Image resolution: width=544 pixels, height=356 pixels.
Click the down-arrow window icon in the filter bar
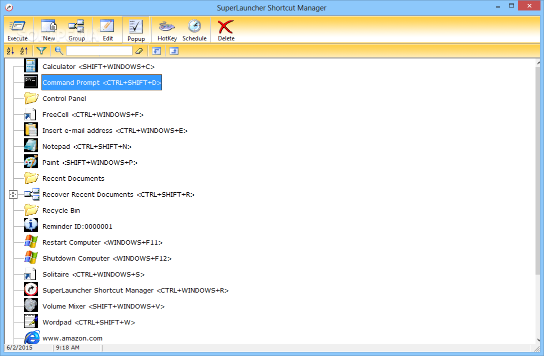[156, 51]
